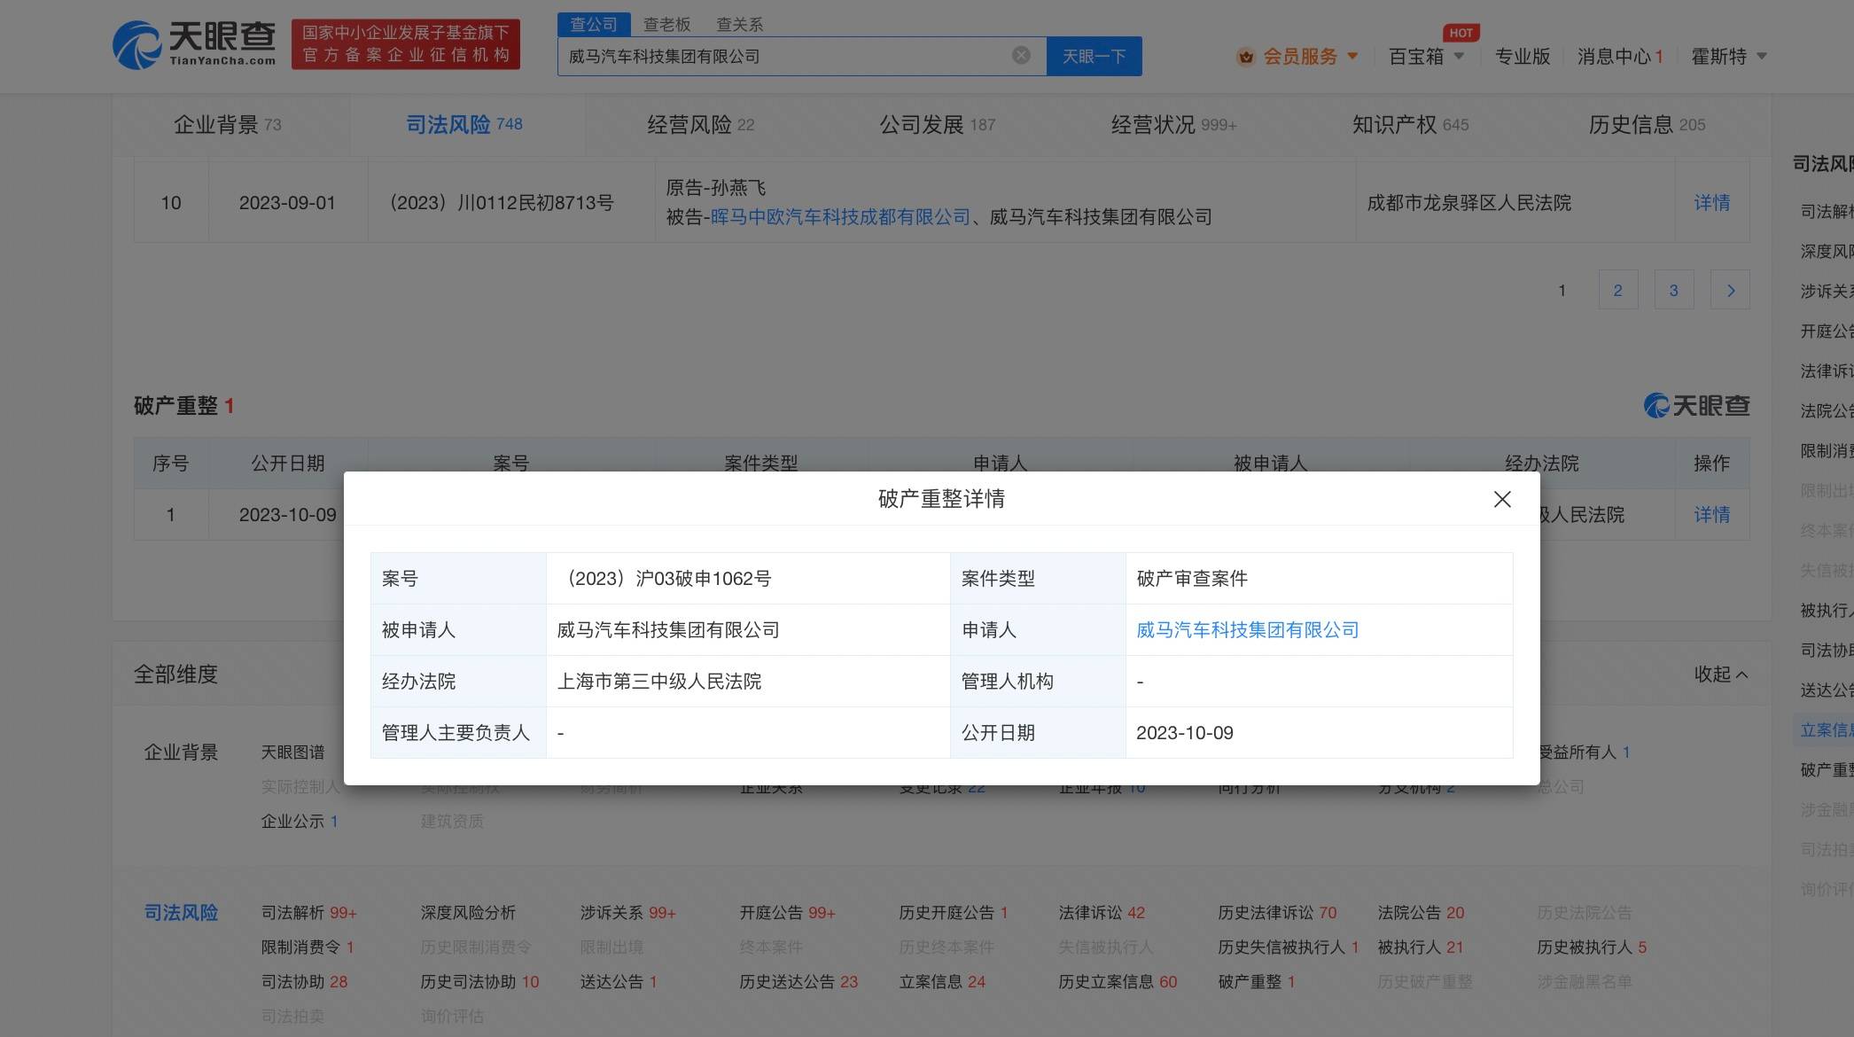Click the 会员服务 crown icon
The height and width of the screenshot is (1037, 1854).
(1246, 57)
